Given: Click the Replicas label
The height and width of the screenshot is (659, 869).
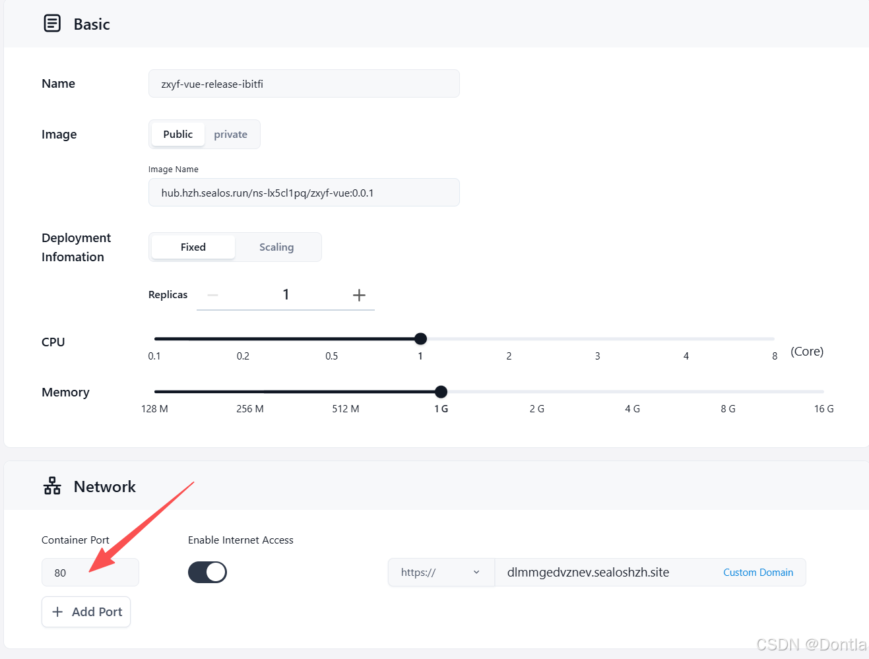Looking at the screenshot, I should (x=168, y=294).
